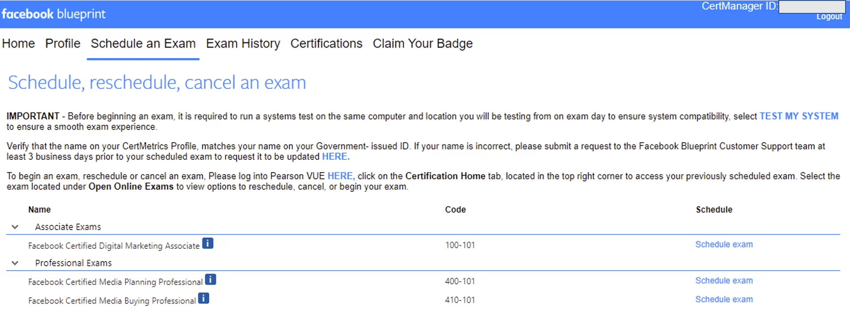Open info icon for Media Buying Professional
Viewport: 850px width, 312px height.
[204, 298]
